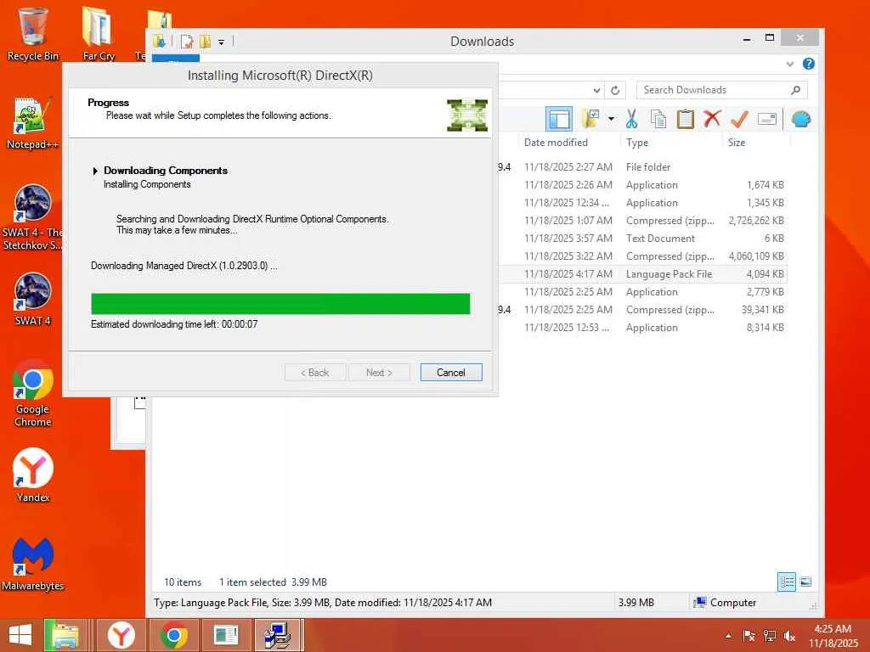Expand the ribbon with the chevron

coord(790,64)
